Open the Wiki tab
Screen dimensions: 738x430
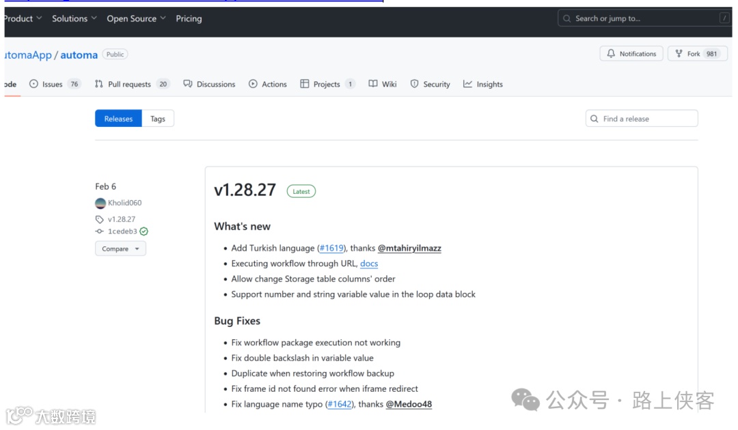click(x=382, y=84)
